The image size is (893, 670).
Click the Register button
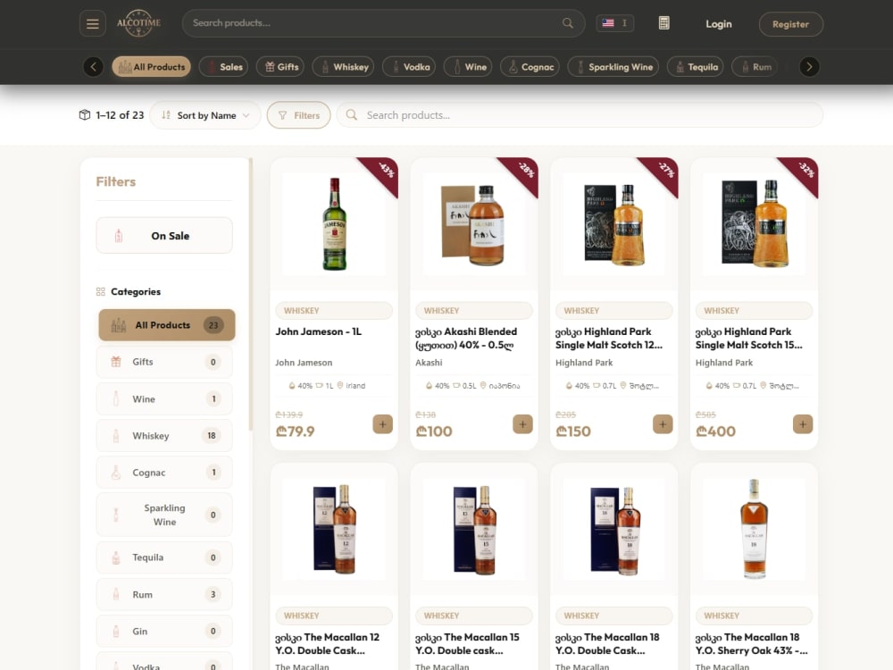click(x=790, y=24)
